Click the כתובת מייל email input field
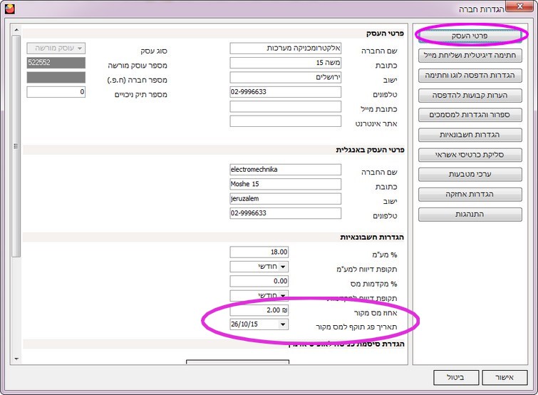Screen dimensions: 538x395 pyautogui.click(x=285, y=107)
